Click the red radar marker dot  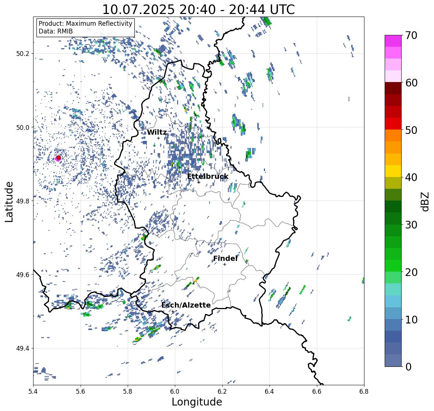coord(59,157)
